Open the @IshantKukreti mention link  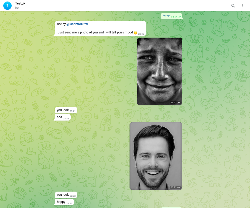(77, 24)
